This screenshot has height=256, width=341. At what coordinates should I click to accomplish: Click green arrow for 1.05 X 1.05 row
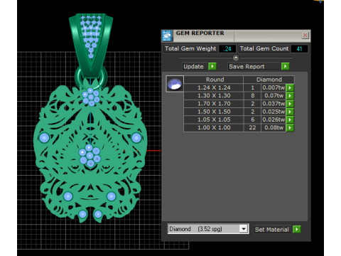pyautogui.click(x=290, y=119)
